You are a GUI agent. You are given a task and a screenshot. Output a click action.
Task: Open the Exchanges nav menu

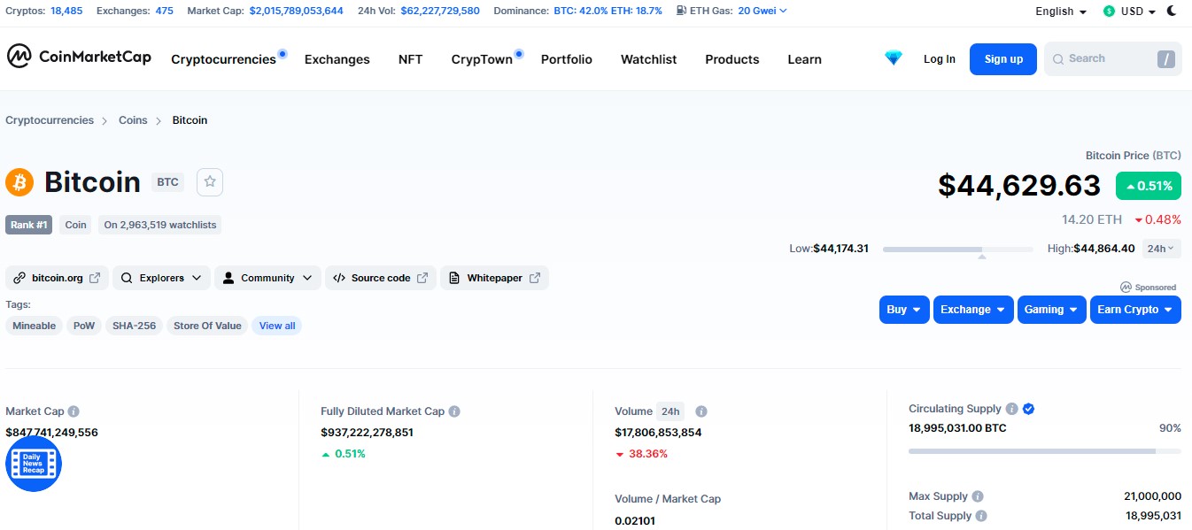tap(337, 59)
